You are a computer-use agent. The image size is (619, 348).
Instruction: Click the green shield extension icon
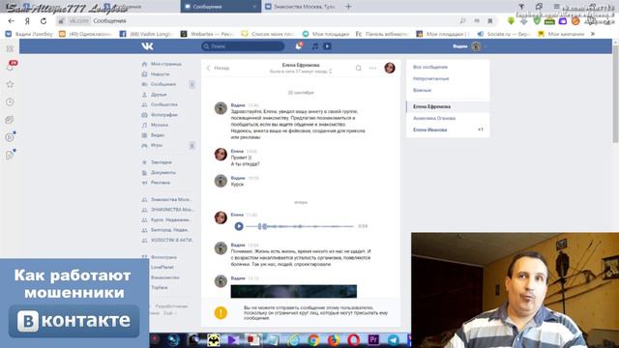point(537,20)
